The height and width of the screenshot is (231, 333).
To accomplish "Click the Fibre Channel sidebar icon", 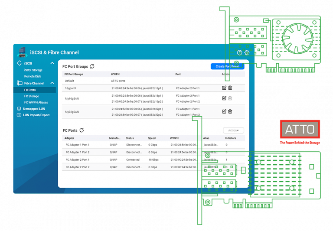I will tap(20, 83).
